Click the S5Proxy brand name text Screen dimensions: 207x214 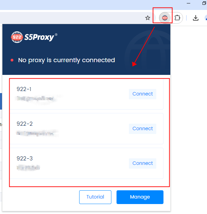click(39, 37)
